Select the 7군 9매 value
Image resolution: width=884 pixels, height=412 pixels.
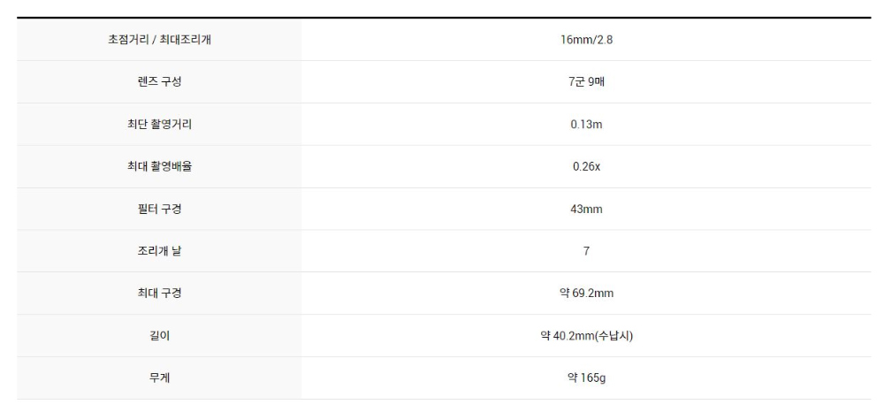pyautogui.click(x=586, y=82)
